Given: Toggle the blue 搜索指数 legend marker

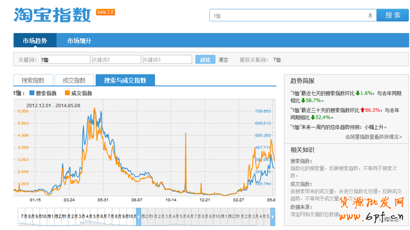Looking at the screenshot, I should (x=32, y=93).
